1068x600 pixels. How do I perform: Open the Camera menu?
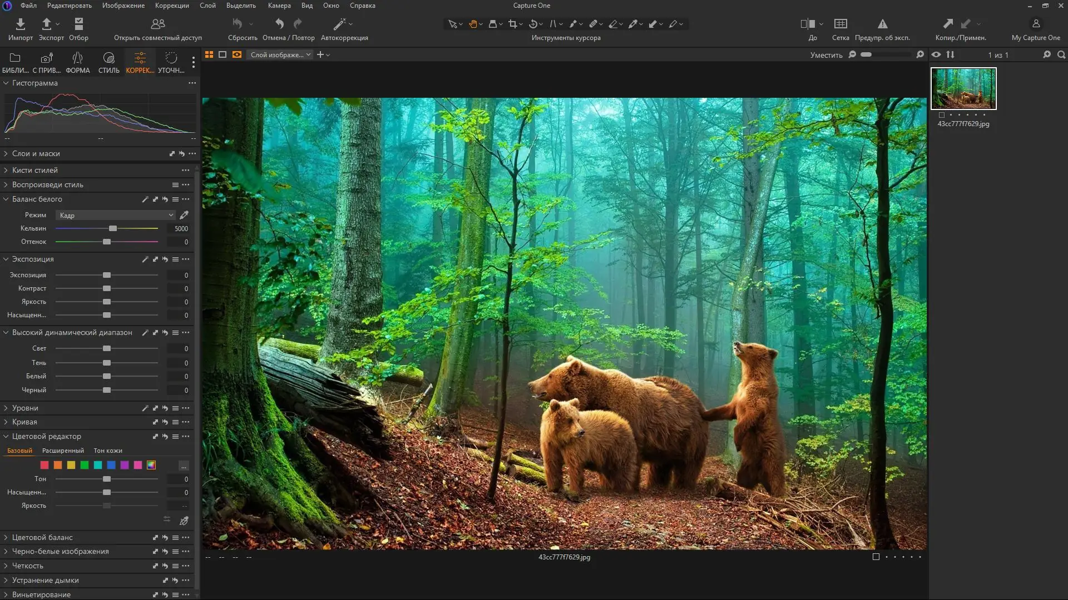coord(279,6)
